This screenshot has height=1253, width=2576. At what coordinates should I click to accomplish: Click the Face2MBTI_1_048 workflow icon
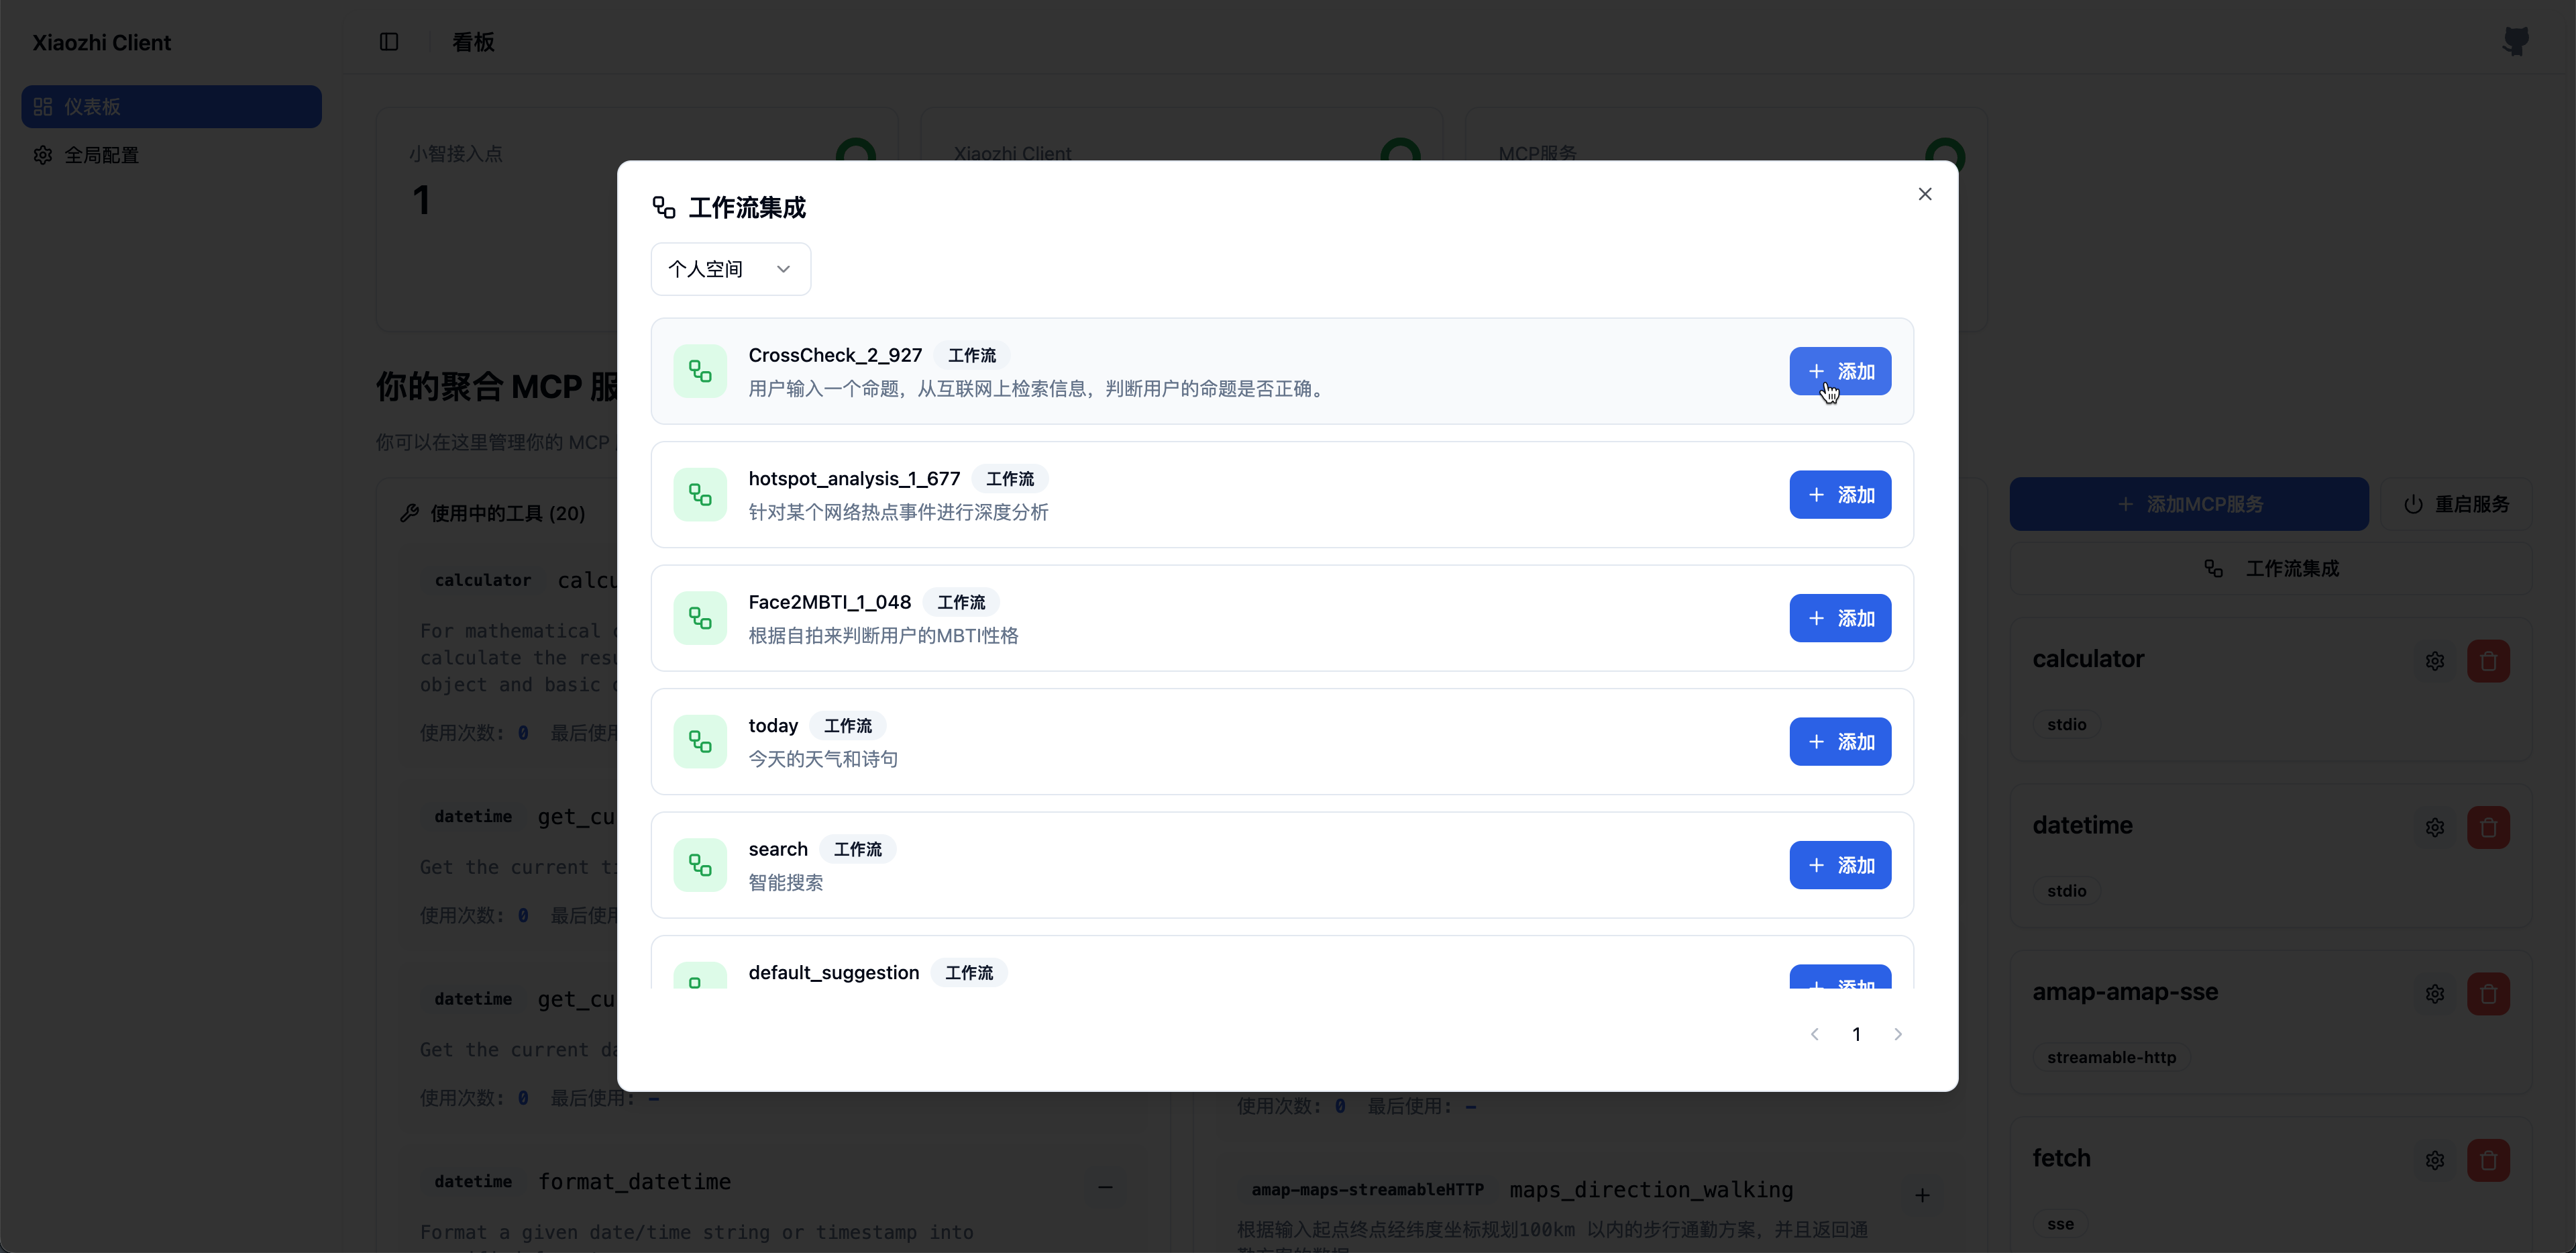[700, 619]
